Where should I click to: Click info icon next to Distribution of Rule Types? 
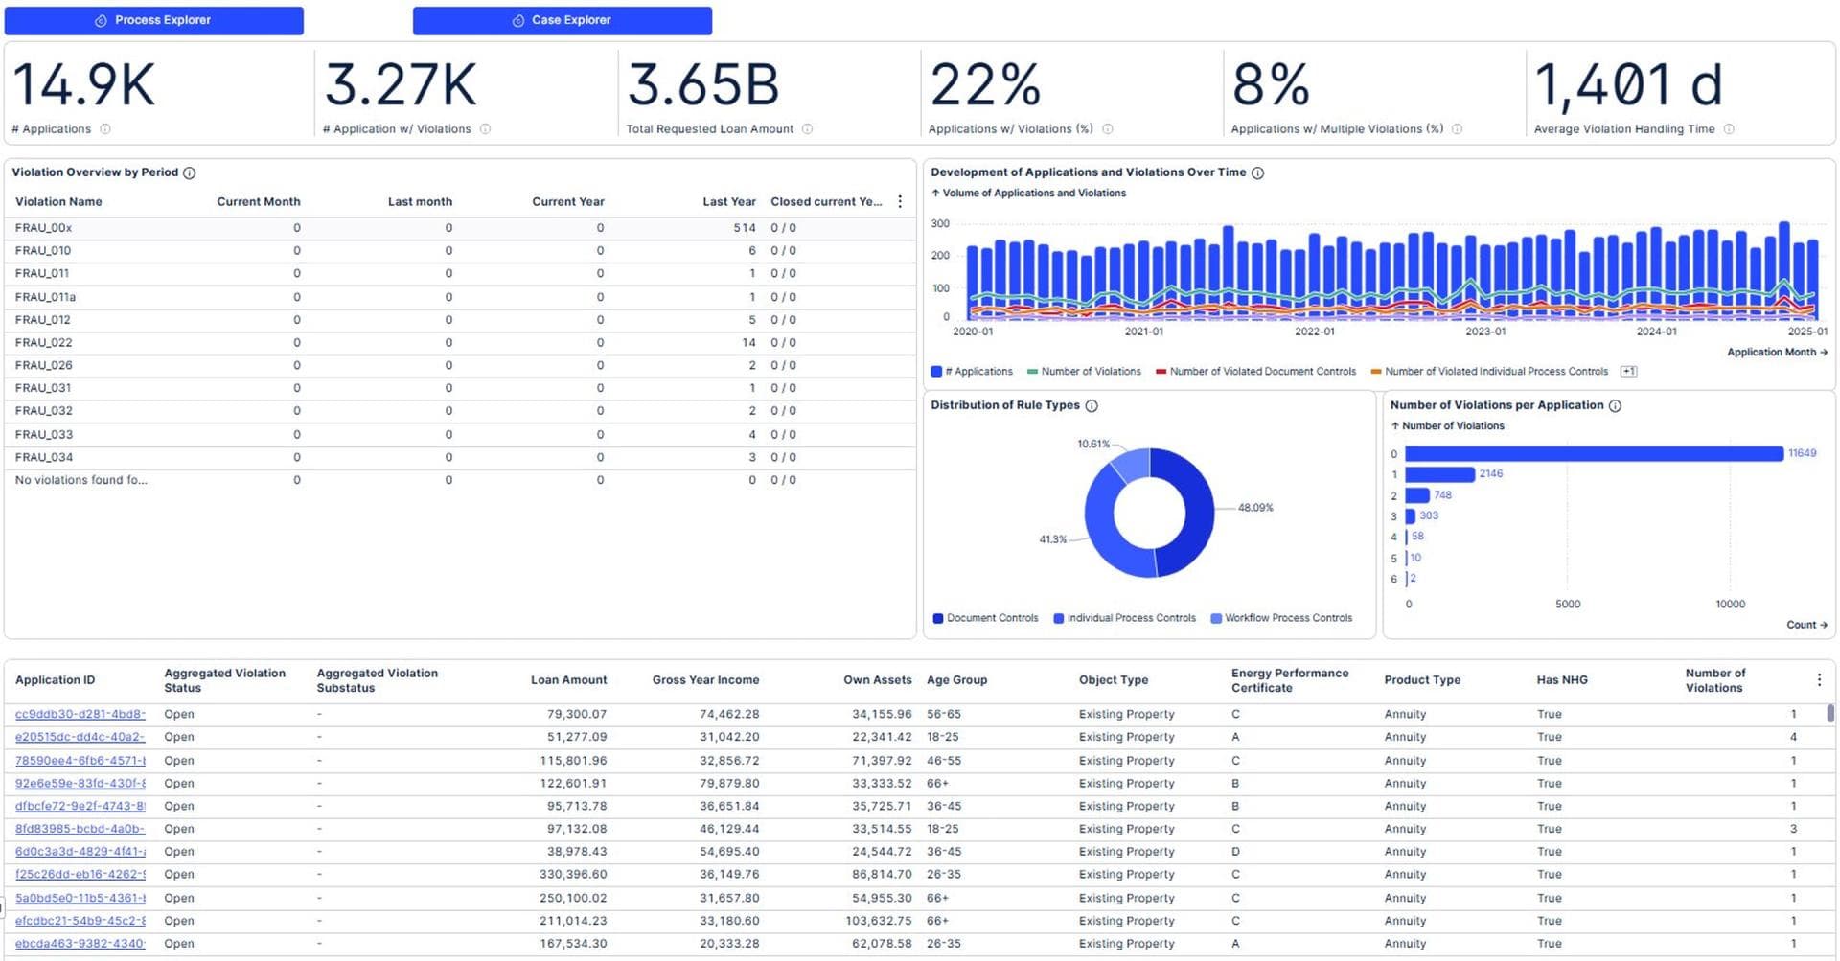[1091, 406]
